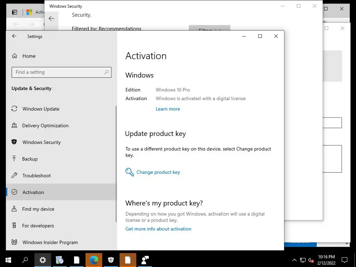
Task: Click the Delivery Optimization icon
Action: 14,125
